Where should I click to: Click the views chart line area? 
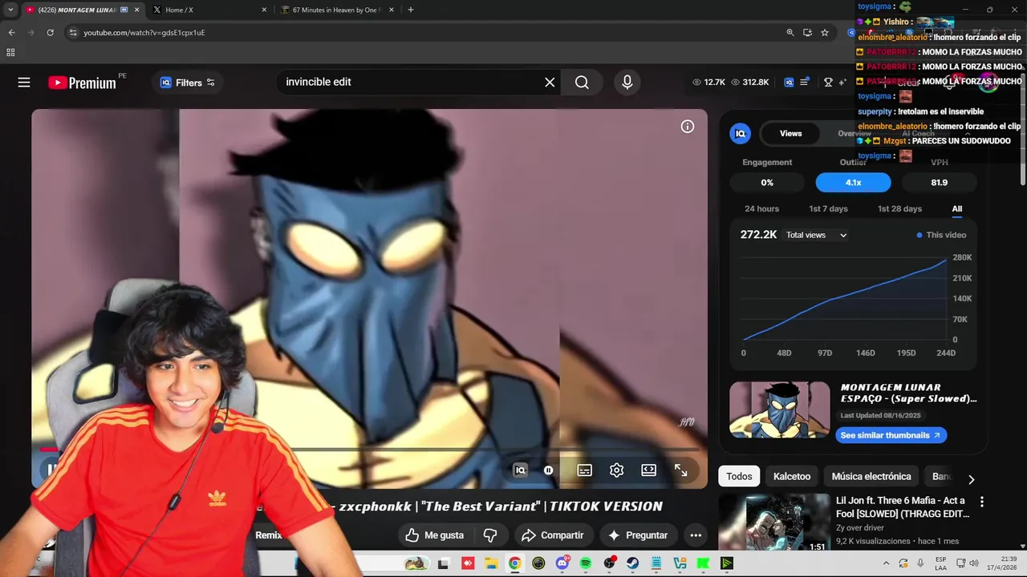tap(845, 301)
